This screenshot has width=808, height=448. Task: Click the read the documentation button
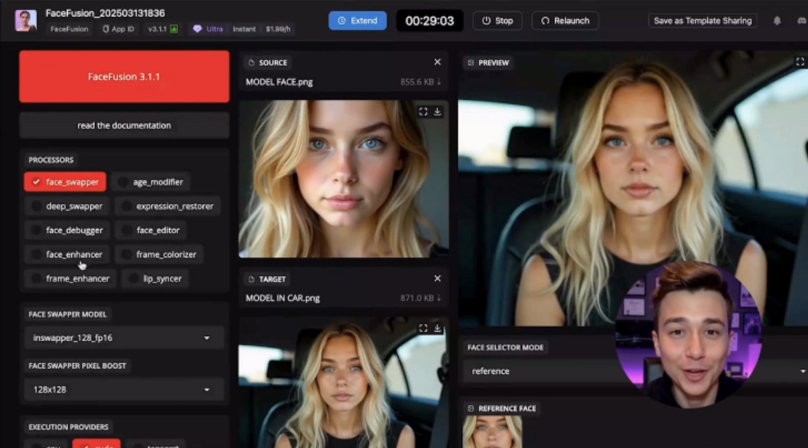pos(124,126)
